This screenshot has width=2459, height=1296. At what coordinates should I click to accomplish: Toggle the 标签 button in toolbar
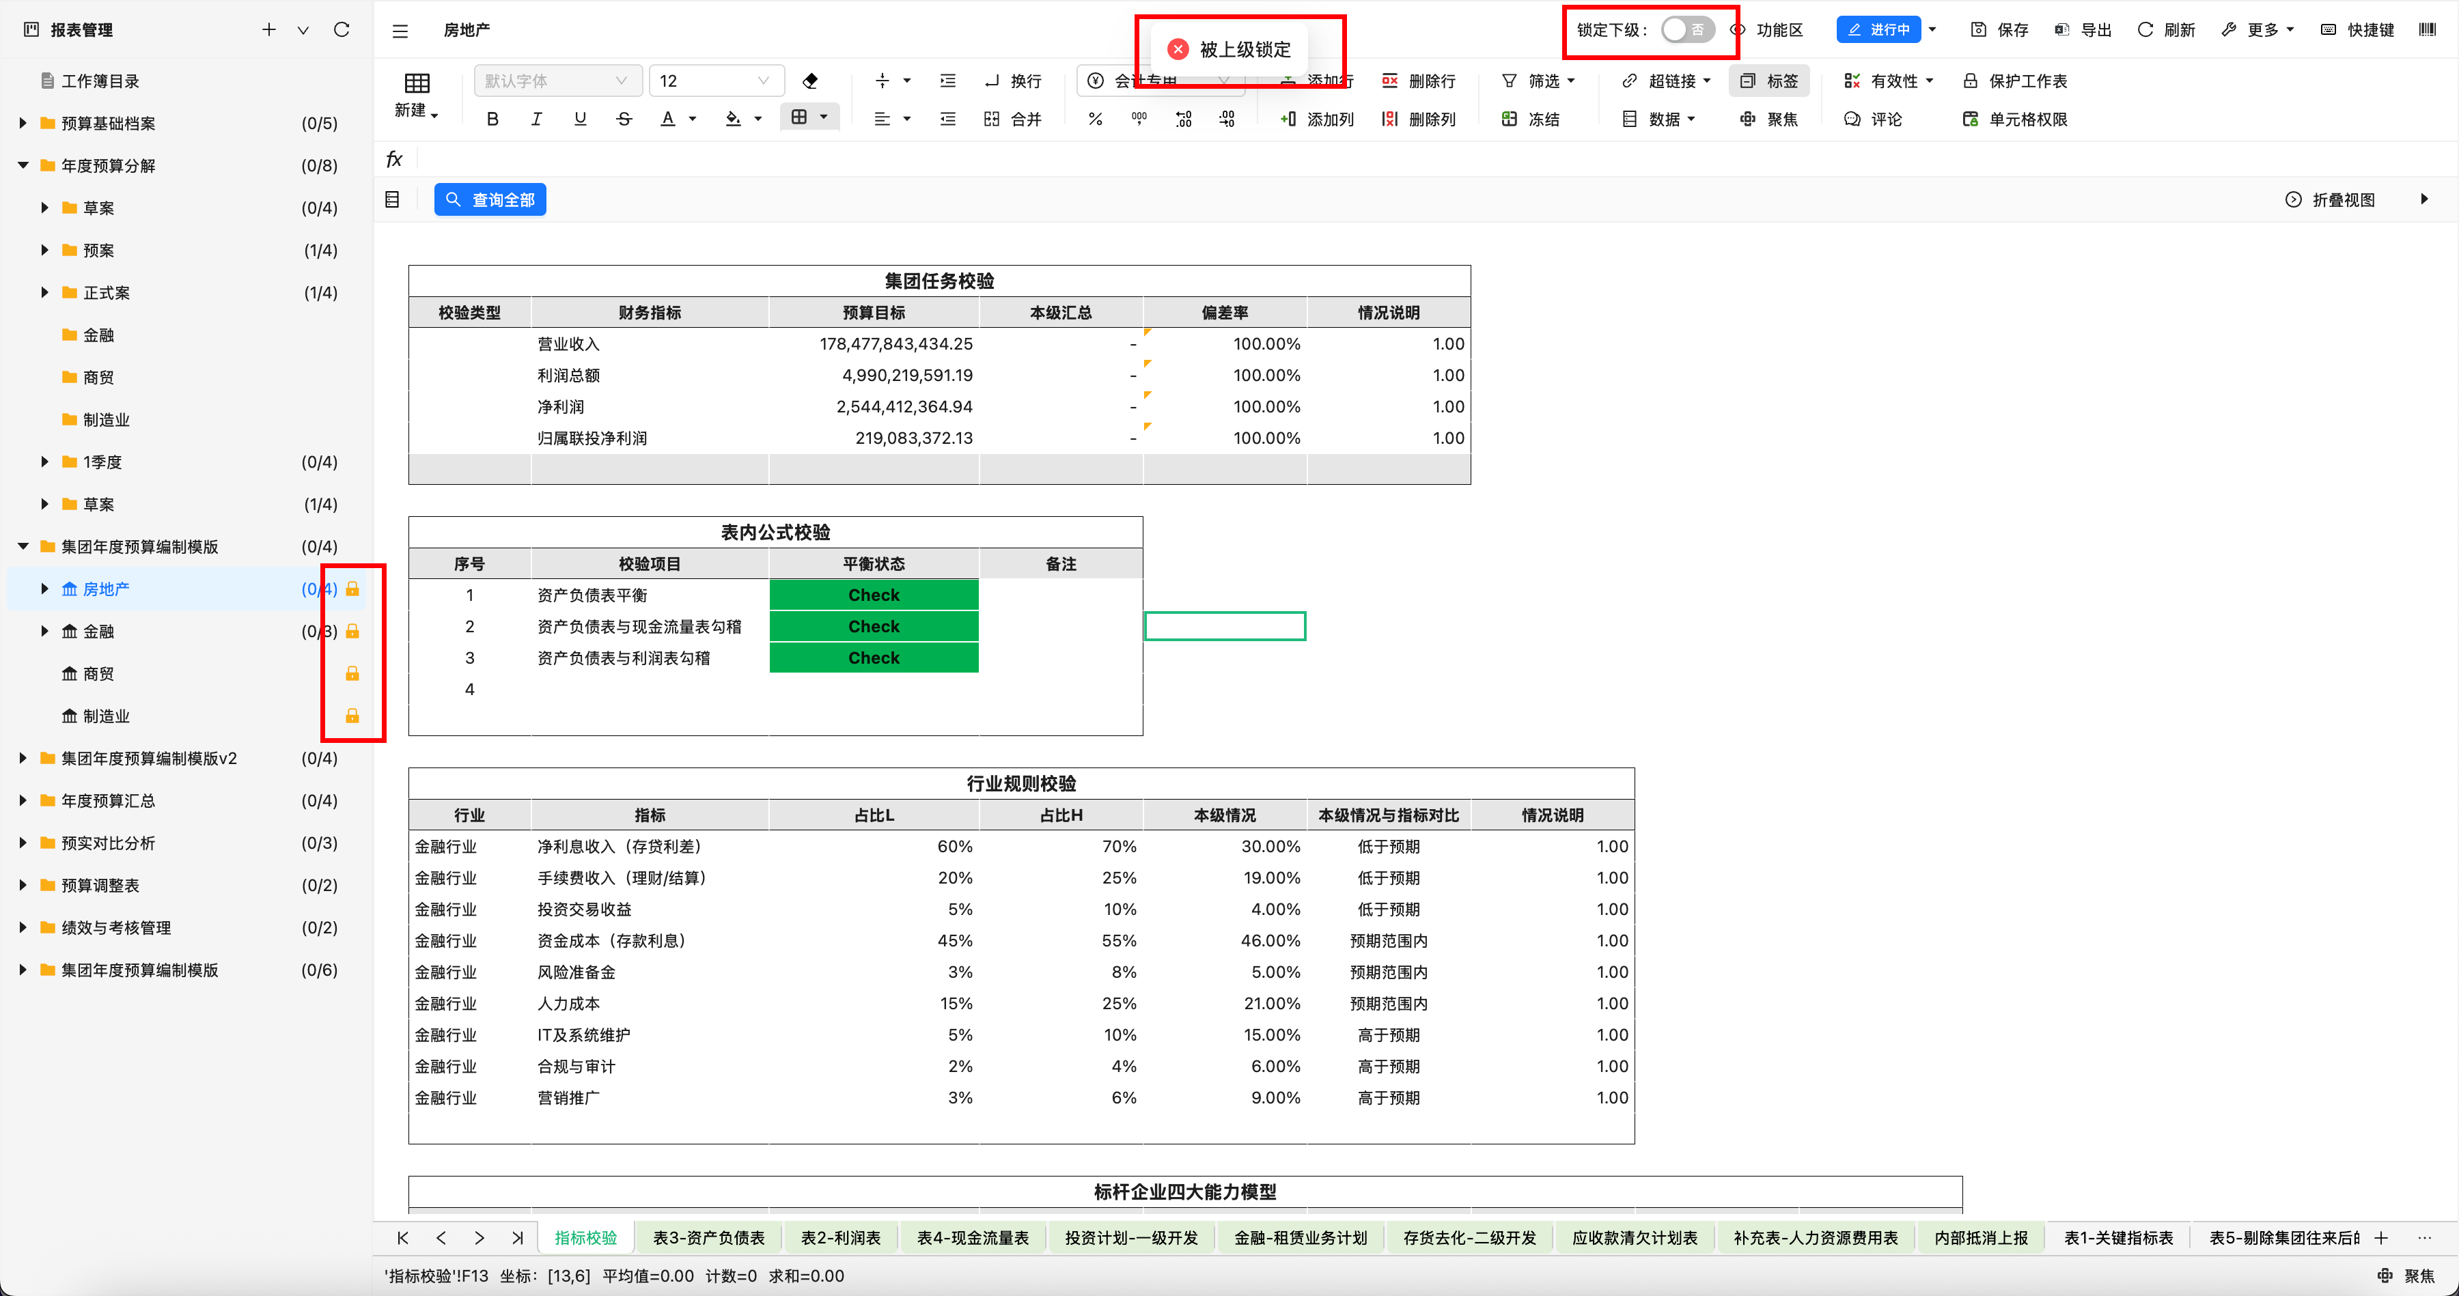(1769, 81)
